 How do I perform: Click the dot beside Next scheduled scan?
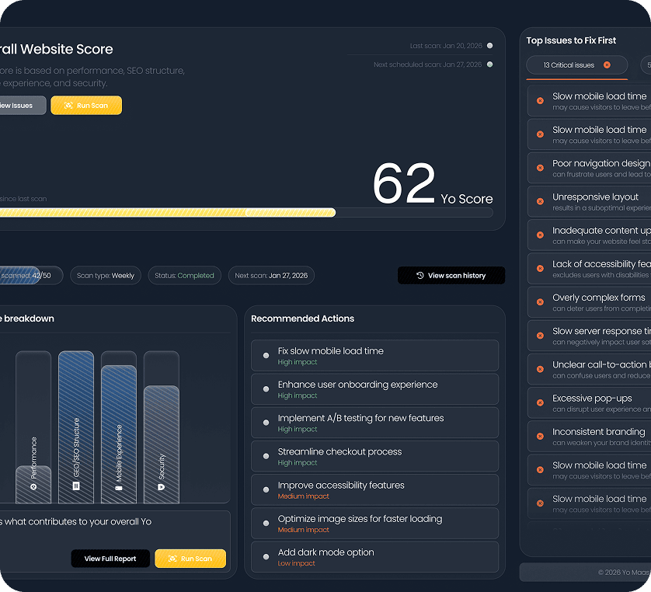click(x=490, y=64)
